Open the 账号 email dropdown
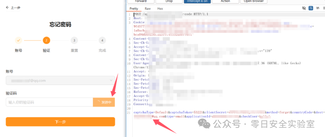325x137 pixels. (60, 80)
